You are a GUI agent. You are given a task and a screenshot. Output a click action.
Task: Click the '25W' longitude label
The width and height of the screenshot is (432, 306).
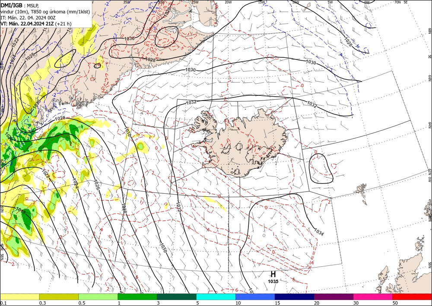click(x=195, y=2)
